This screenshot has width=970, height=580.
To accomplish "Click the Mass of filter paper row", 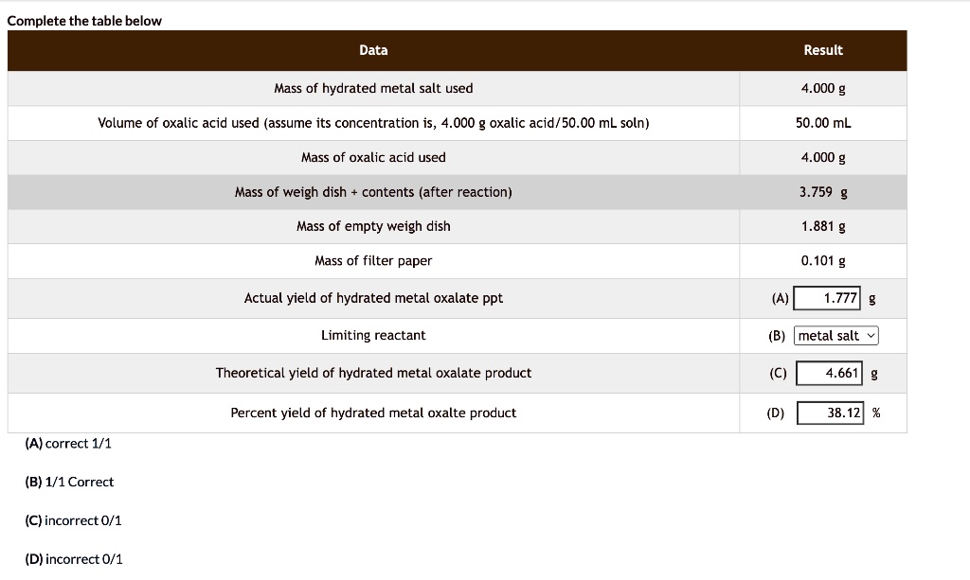I will 373,260.
